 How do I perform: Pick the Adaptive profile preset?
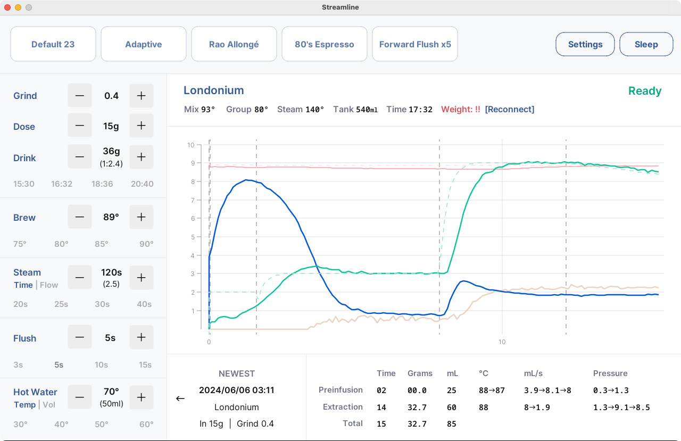(144, 44)
